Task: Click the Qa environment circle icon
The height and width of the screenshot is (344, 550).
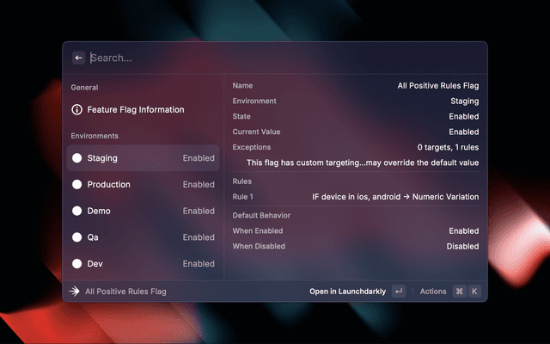Action: point(77,237)
